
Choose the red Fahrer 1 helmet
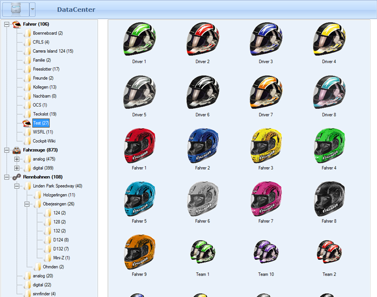pos(139,146)
